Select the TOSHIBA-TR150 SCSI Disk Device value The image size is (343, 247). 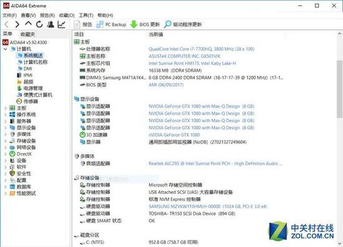coord(192,213)
